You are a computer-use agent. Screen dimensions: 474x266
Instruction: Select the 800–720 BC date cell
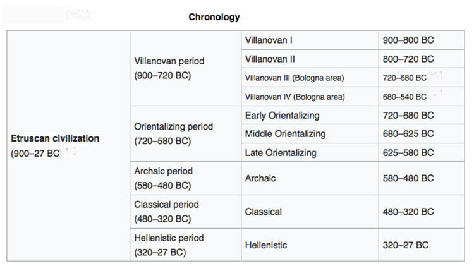408,59
